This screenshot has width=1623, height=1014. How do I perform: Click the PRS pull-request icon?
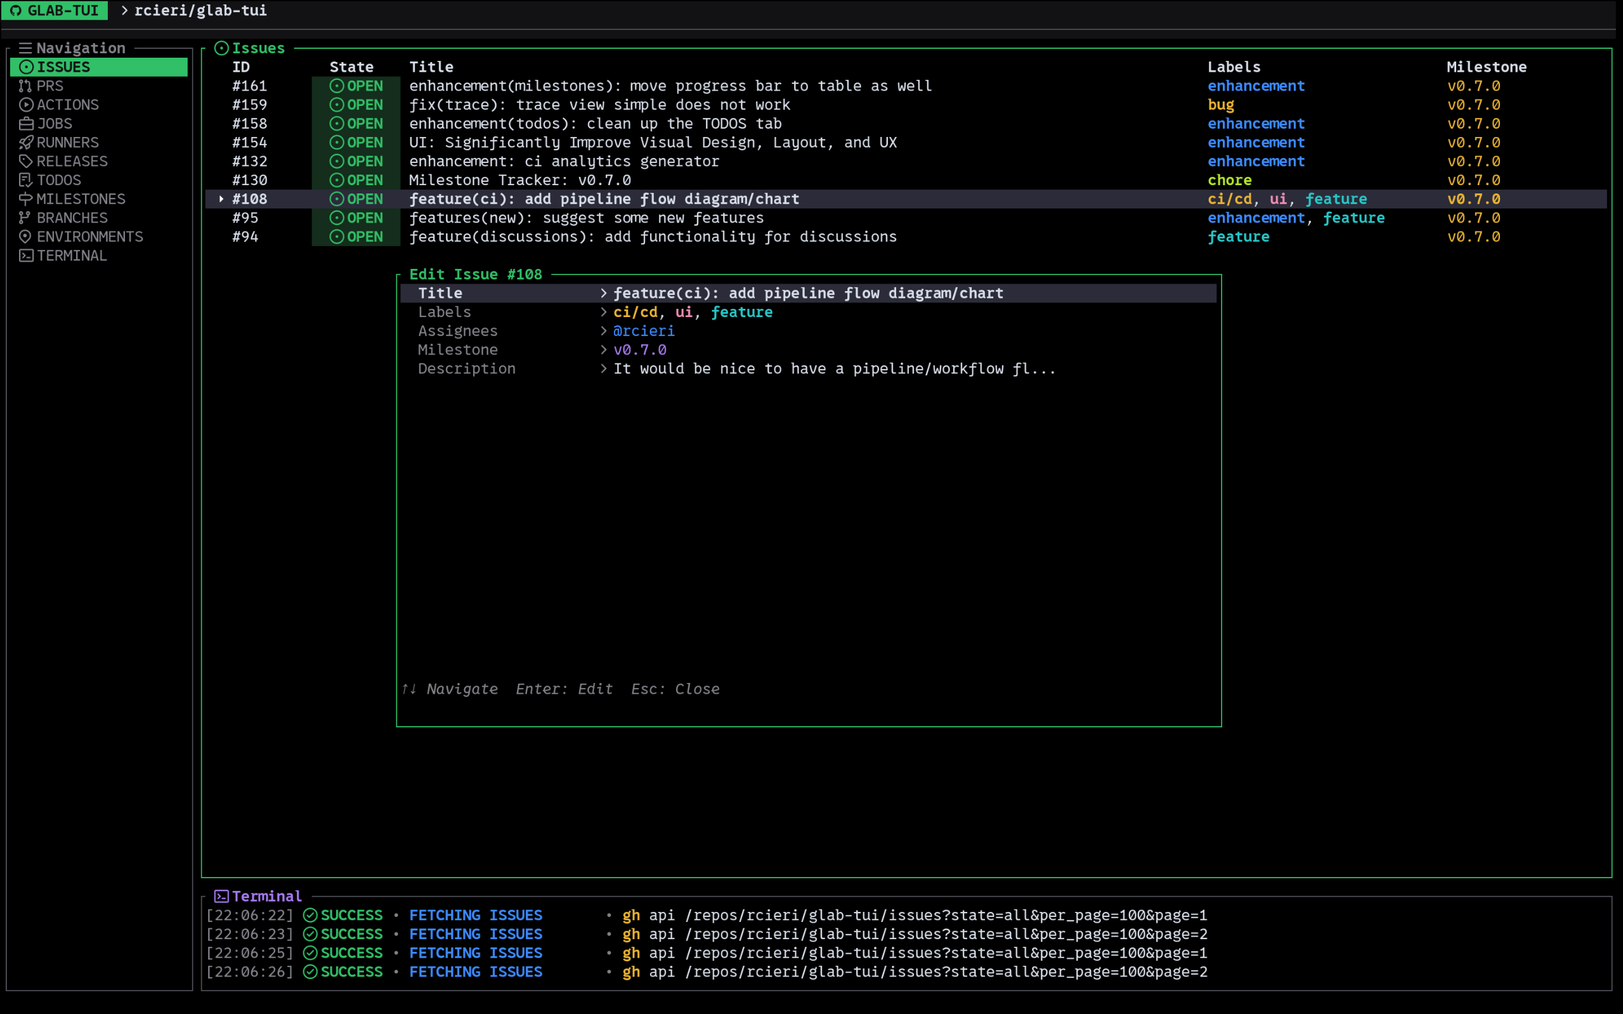25,86
